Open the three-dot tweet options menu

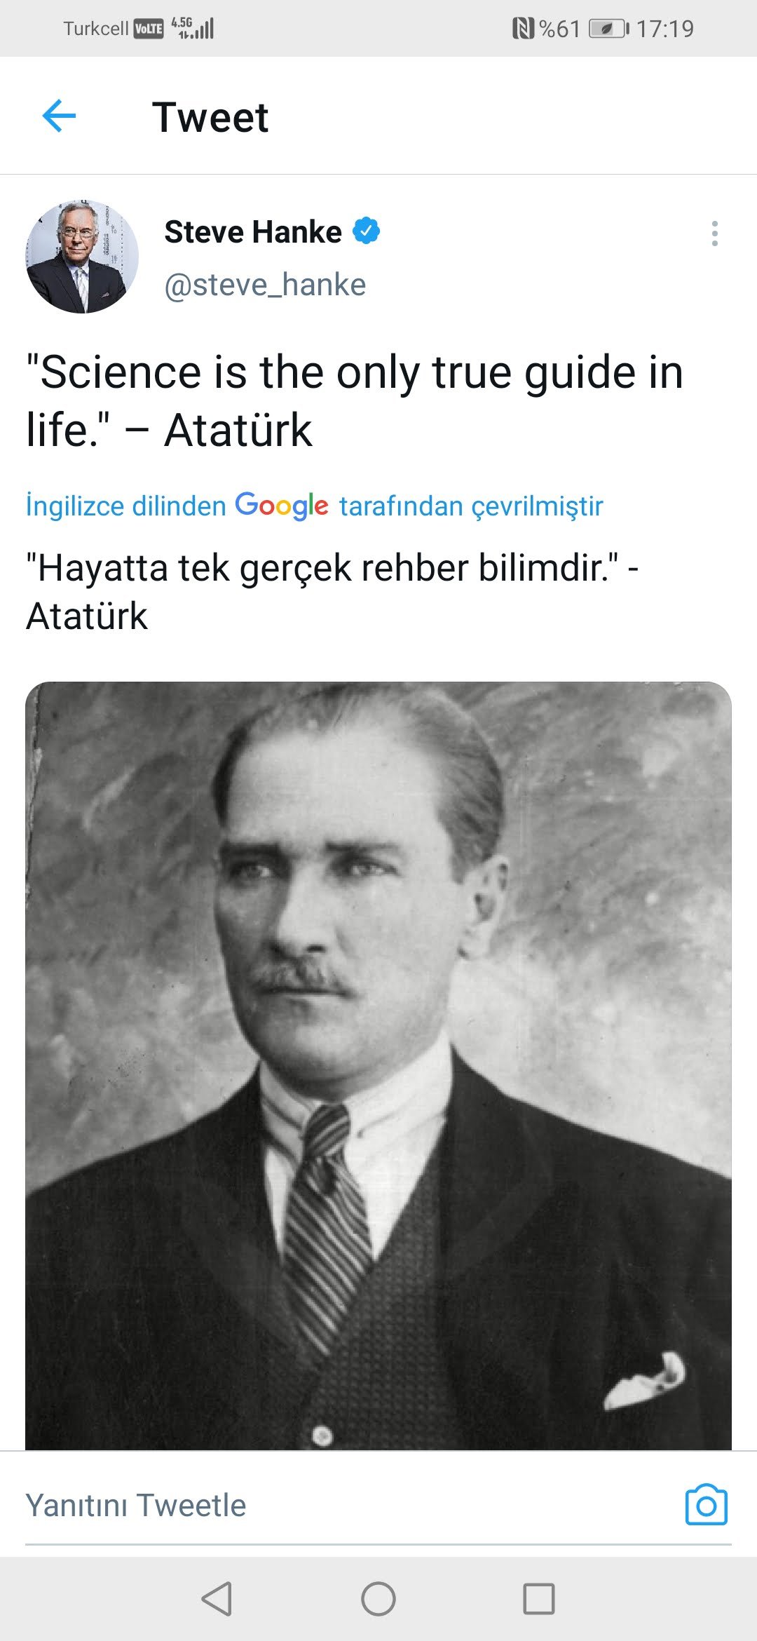click(714, 234)
